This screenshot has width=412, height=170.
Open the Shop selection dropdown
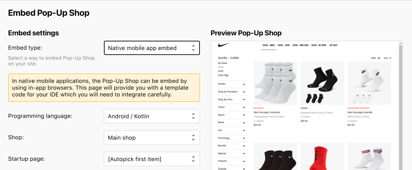click(x=152, y=137)
